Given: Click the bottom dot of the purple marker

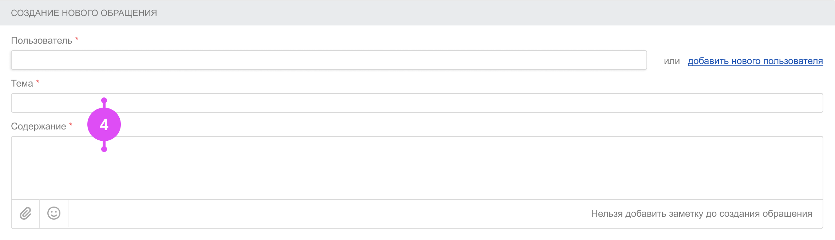Looking at the screenshot, I should (104, 149).
